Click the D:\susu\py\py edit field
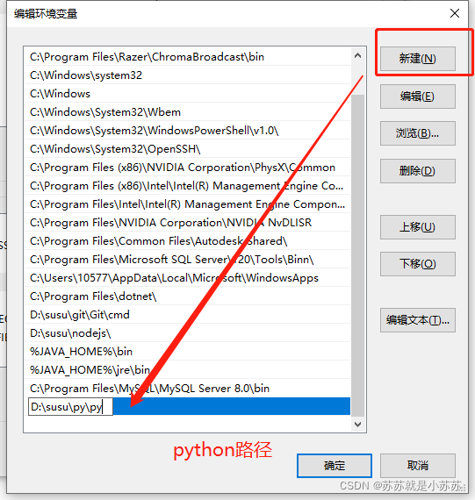 pos(70,407)
